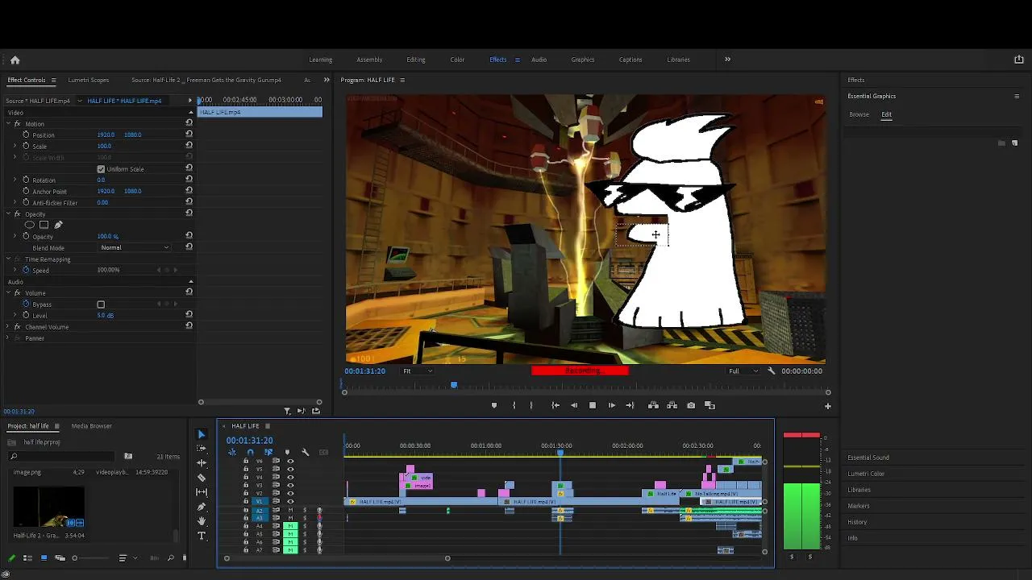Viewport: 1032px width, 580px height.
Task: Select the Razor tool
Action: (x=202, y=478)
